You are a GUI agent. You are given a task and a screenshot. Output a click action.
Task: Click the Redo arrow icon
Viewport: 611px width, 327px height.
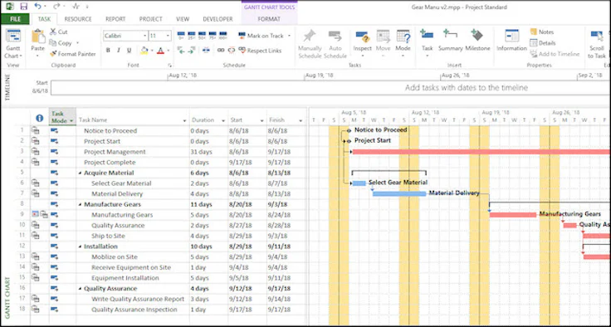tap(56, 7)
